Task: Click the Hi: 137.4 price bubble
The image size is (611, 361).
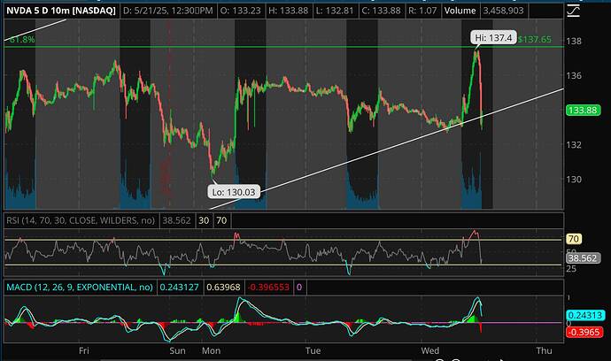Action: [x=493, y=38]
